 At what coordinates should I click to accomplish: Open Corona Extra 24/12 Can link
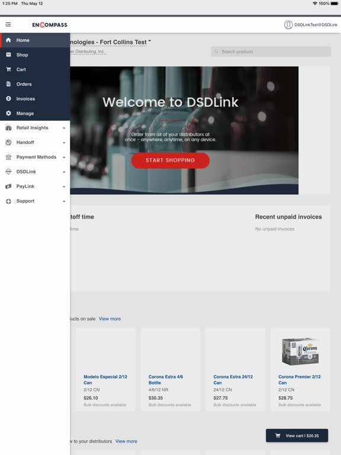click(233, 380)
